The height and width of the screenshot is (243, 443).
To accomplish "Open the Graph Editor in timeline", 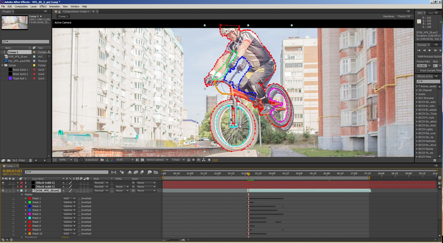I will tap(156, 172).
